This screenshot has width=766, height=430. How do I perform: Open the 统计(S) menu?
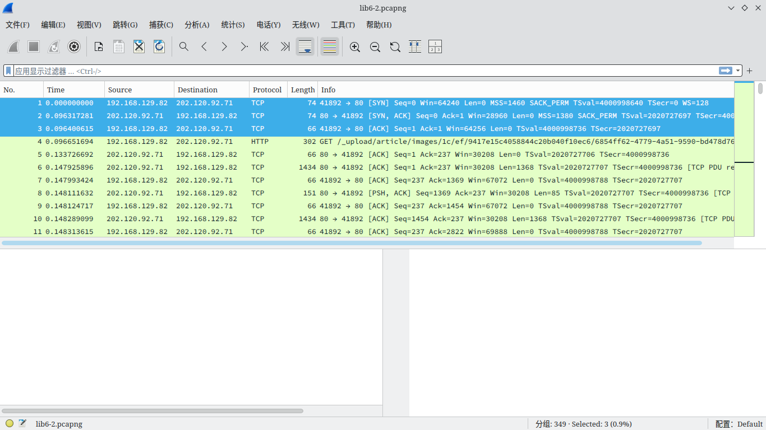point(233,25)
